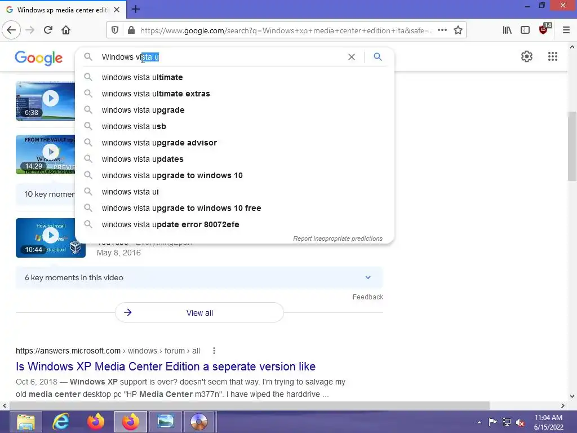The width and height of the screenshot is (577, 433).
Task: Click the Google logo
Action: [39, 58]
